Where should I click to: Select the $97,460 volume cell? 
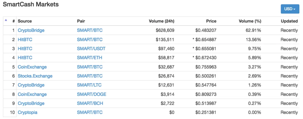coord(166,49)
